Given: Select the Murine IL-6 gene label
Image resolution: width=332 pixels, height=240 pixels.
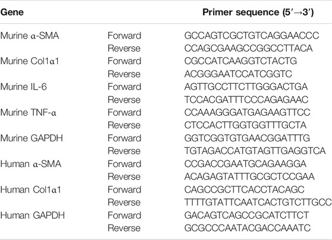Looking at the screenshot, I should point(24,87).
